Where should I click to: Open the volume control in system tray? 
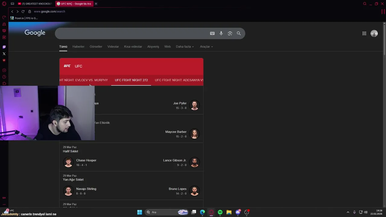365,212
